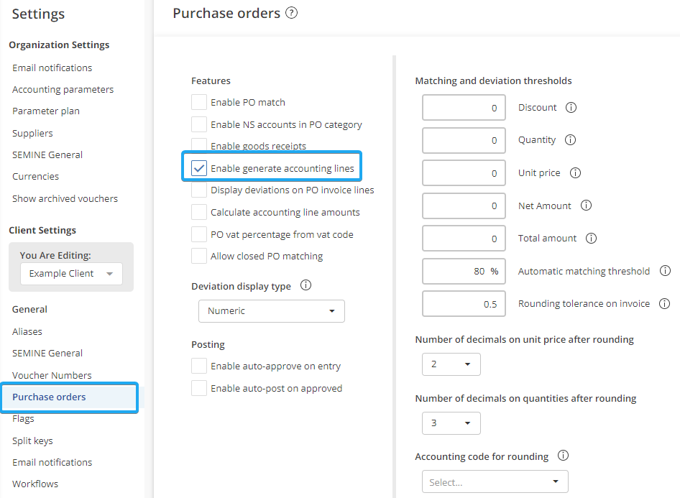Image resolution: width=680 pixels, height=498 pixels.
Task: Click help icon next to Purchase orders title
Action: click(291, 13)
